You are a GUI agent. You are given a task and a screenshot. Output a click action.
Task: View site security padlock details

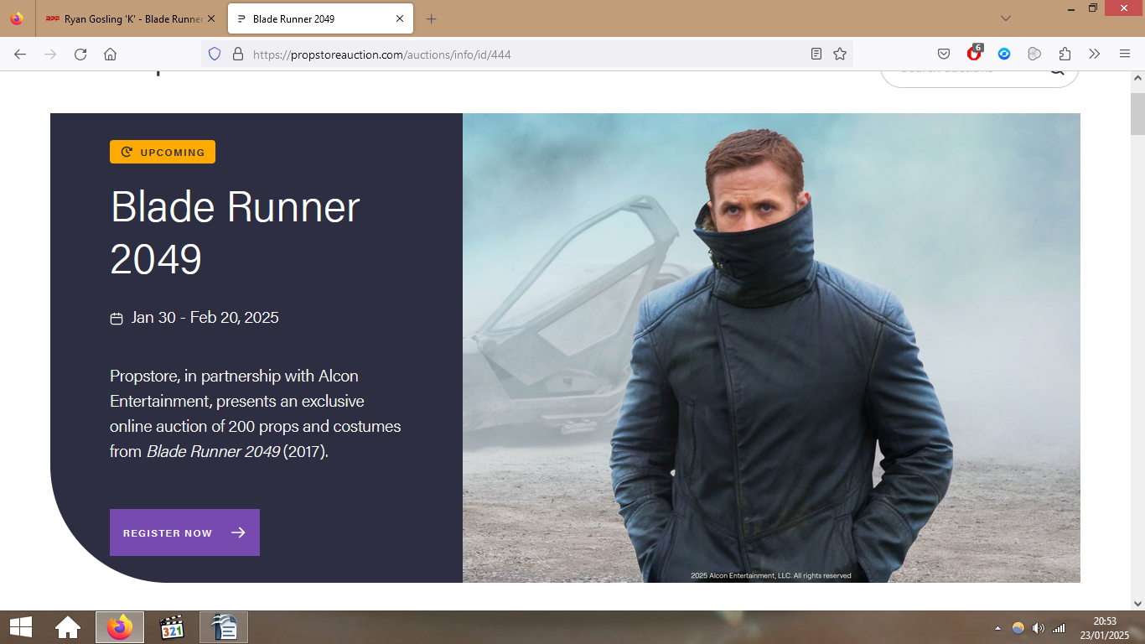click(238, 54)
